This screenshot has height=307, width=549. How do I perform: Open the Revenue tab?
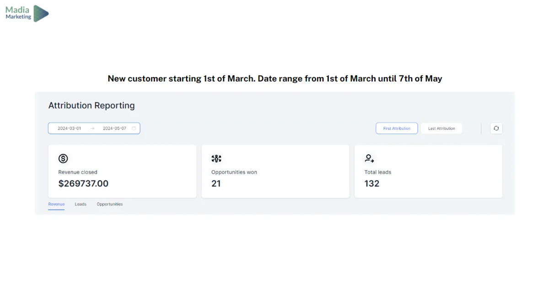click(56, 204)
